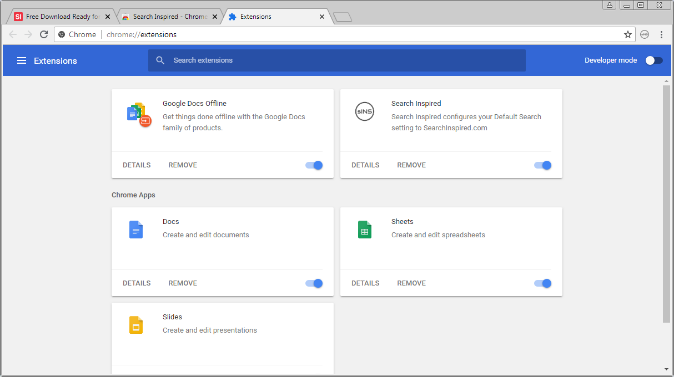Click the search magnifier icon
The width and height of the screenshot is (674, 377).
pos(160,60)
